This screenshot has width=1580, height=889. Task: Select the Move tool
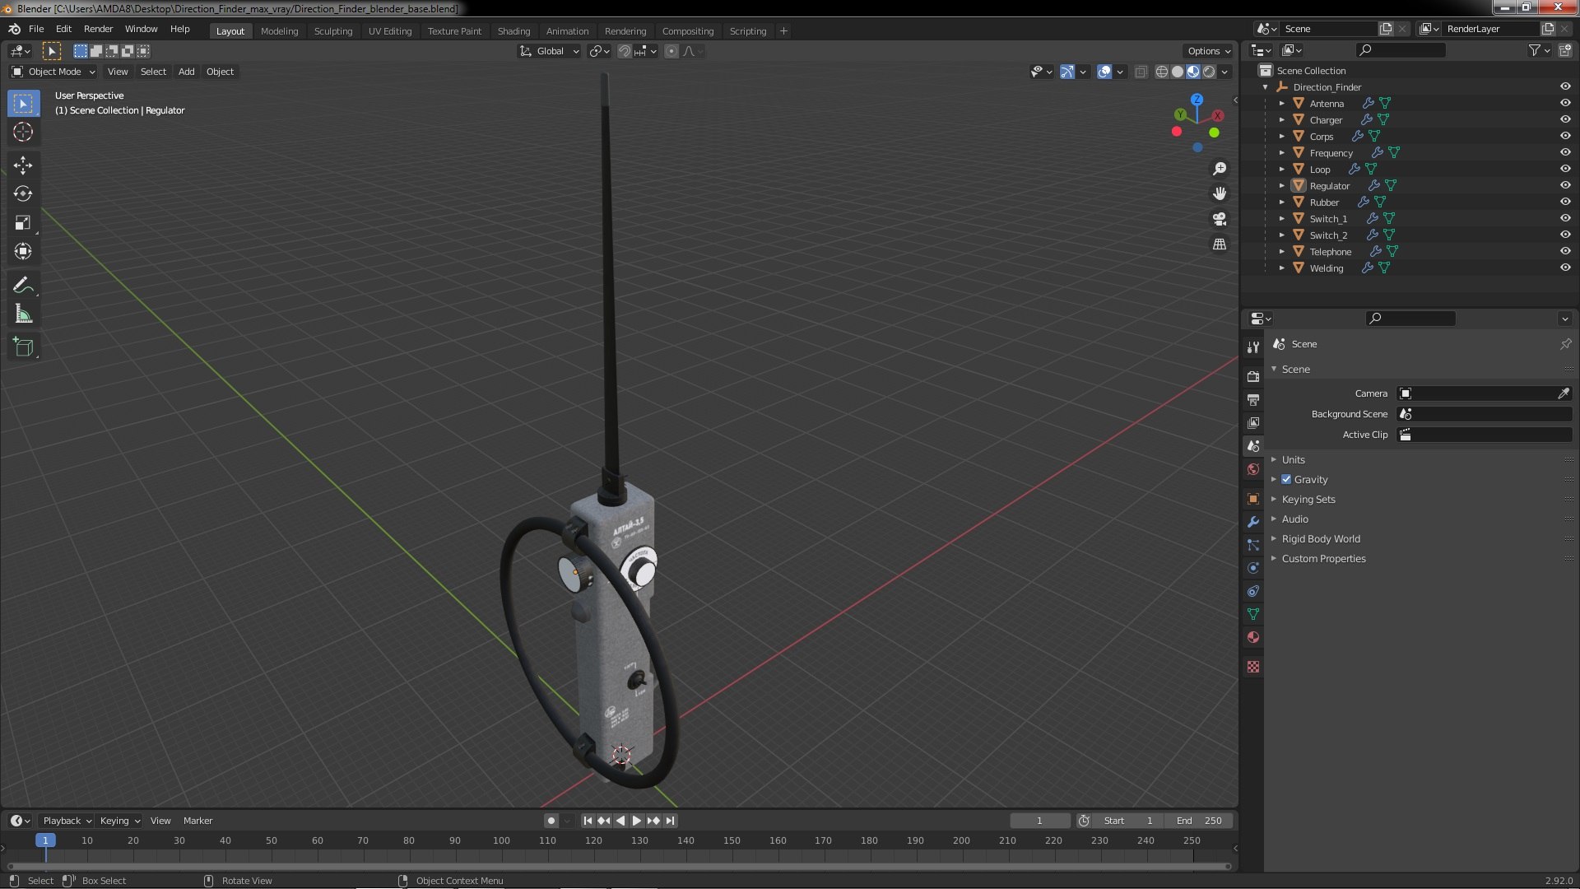click(x=23, y=165)
